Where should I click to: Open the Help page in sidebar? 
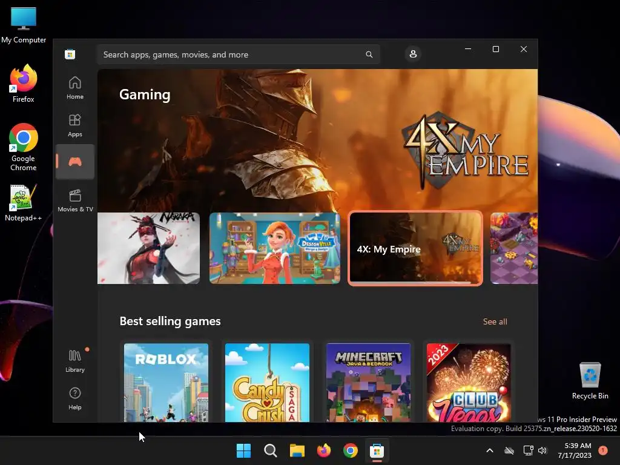[74, 398]
